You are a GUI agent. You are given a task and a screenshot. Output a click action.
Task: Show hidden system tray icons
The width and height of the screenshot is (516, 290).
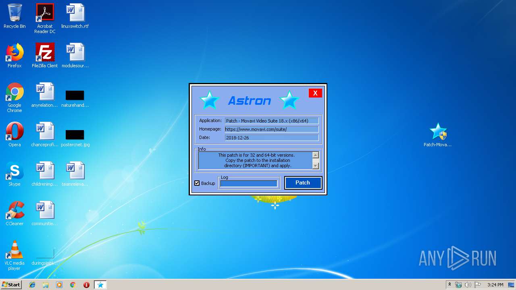(x=449, y=285)
